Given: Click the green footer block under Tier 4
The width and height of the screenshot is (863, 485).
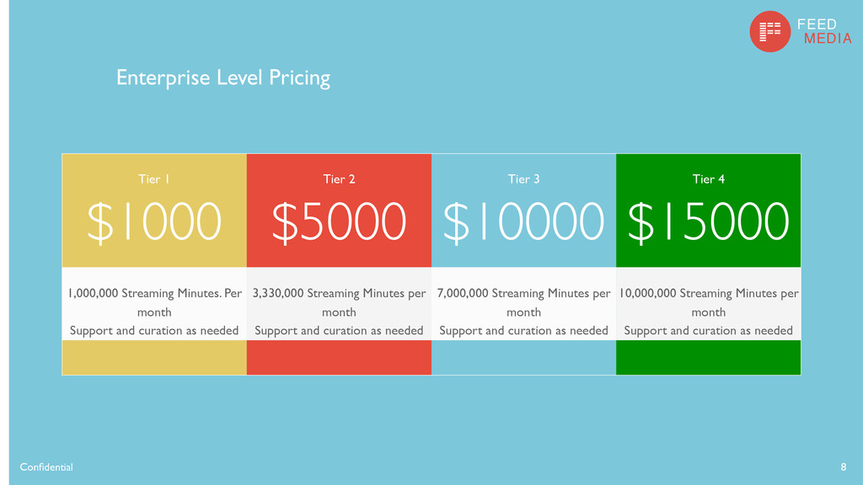Looking at the screenshot, I should (x=708, y=357).
